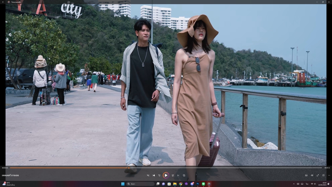Screen dimensions: 332x187
Task: Open the Windows Start menu
Action: click(123, 184)
